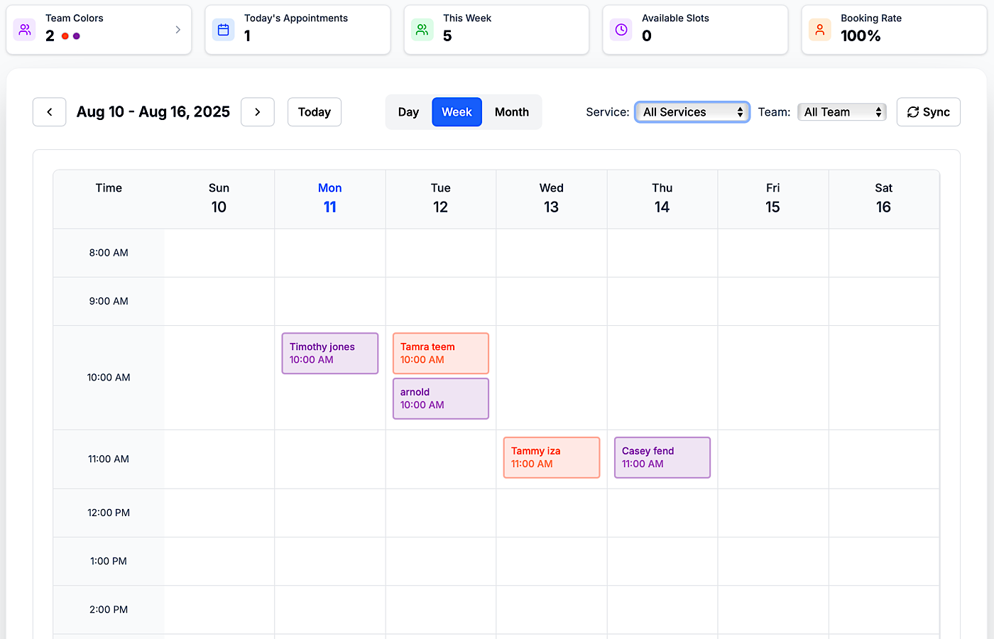Click the Booking Rate person icon

point(819,29)
